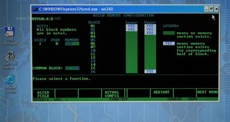
Task: Select the 32K MEMORY field
Action: click(72, 43)
